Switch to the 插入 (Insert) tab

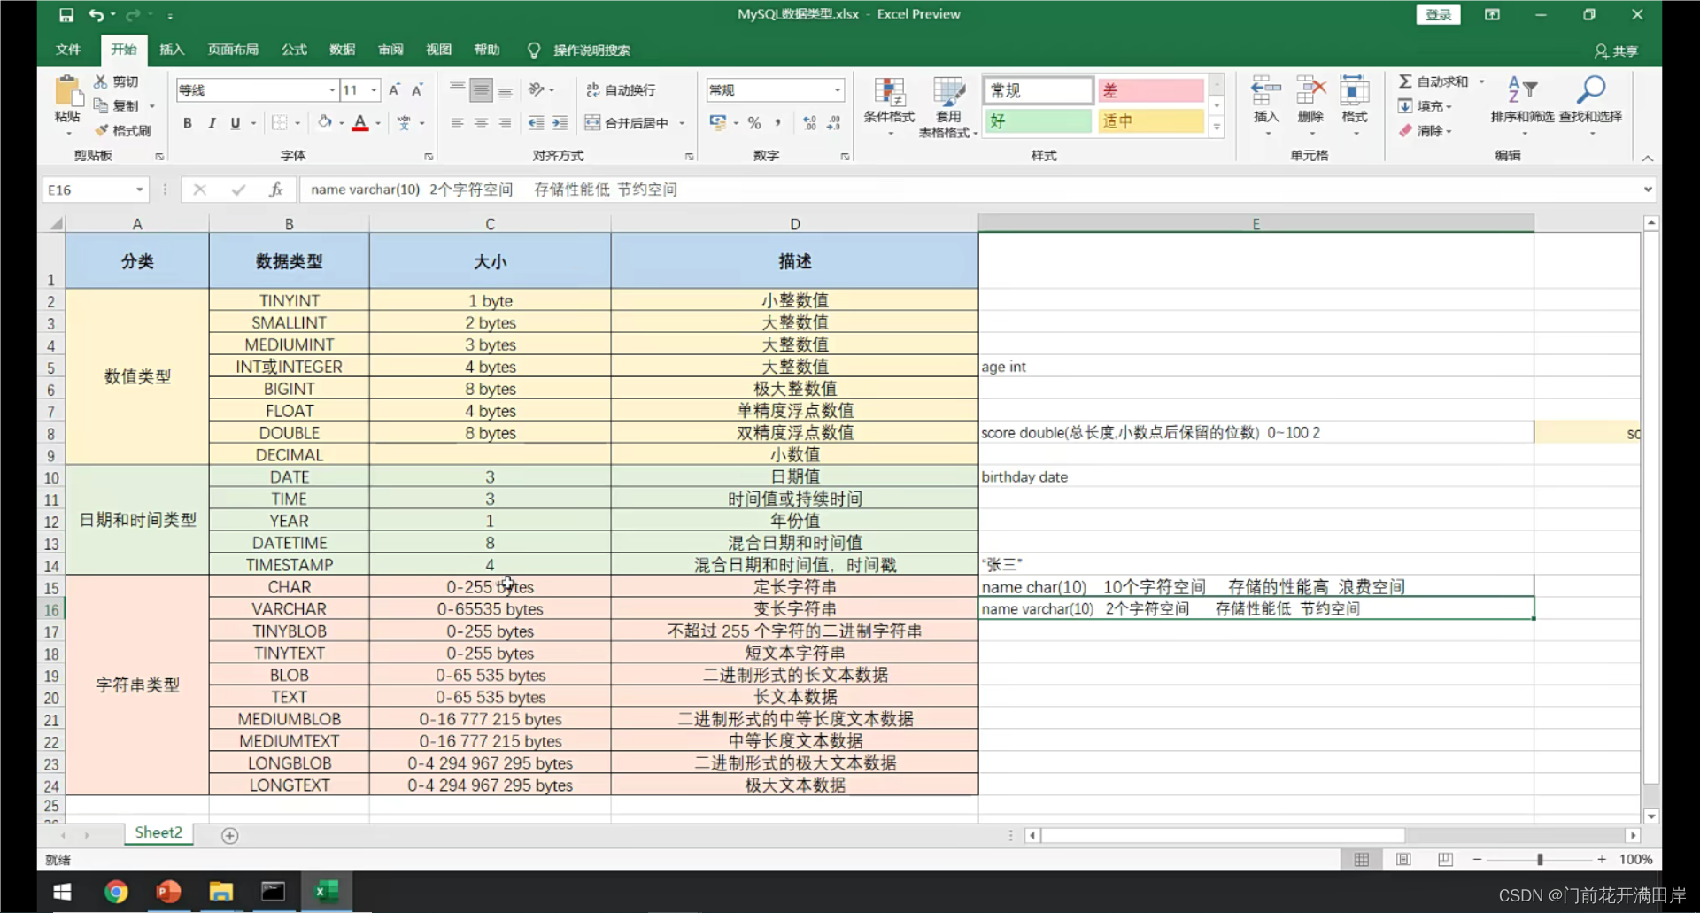[172, 50]
